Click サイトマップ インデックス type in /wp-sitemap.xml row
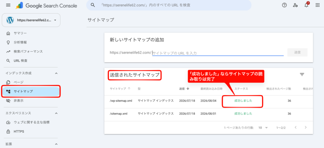This screenshot has width=324, height=148. click(x=156, y=101)
